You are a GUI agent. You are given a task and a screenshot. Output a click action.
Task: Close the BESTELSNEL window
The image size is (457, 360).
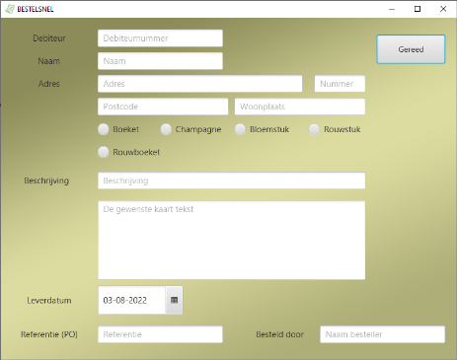pos(443,9)
